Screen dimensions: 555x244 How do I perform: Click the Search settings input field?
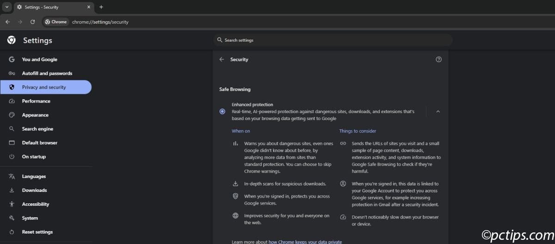tap(333, 40)
